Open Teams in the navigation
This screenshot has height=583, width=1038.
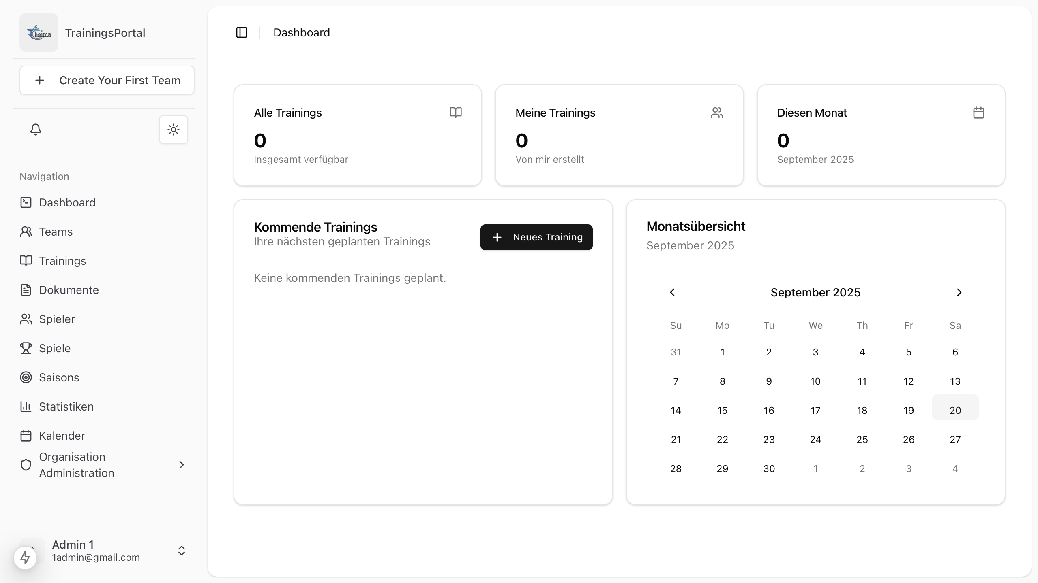click(x=104, y=232)
